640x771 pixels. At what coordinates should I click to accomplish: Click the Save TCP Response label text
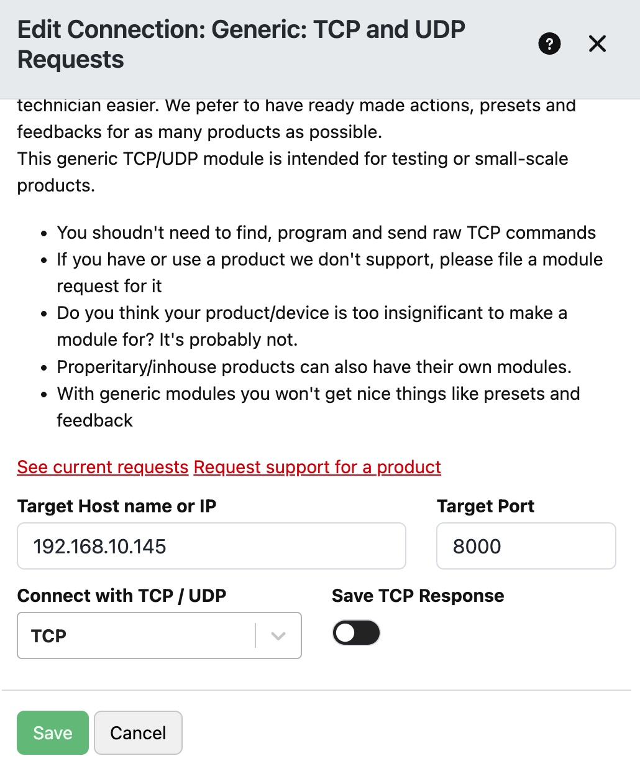pos(418,596)
